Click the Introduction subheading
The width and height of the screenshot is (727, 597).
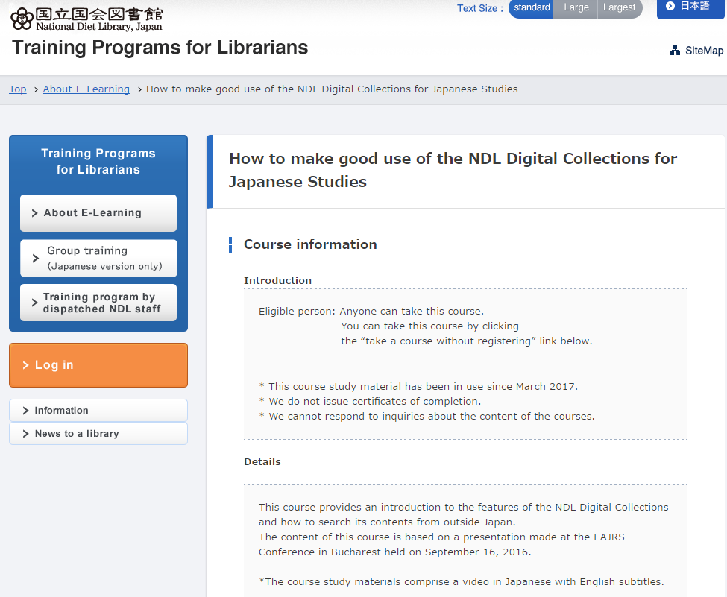pyautogui.click(x=277, y=280)
